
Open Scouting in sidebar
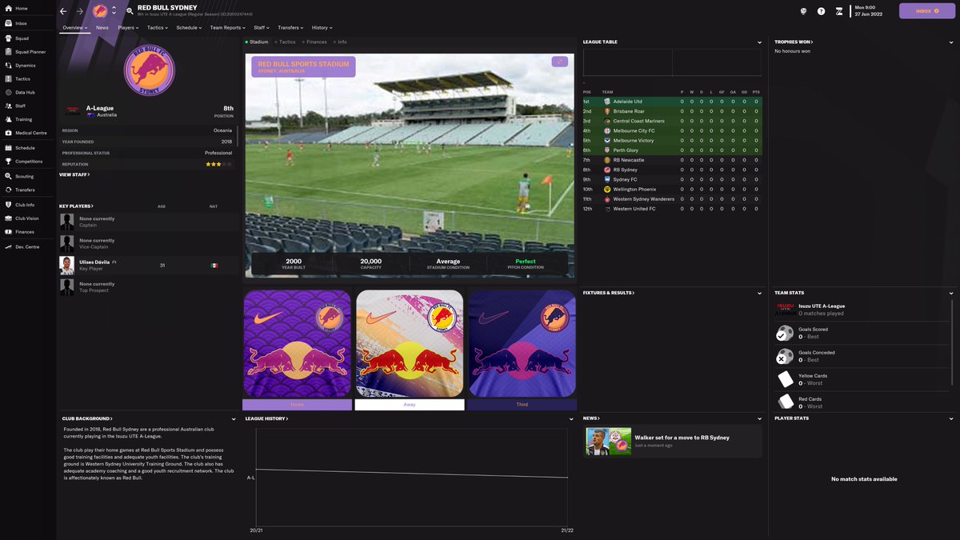tap(24, 176)
